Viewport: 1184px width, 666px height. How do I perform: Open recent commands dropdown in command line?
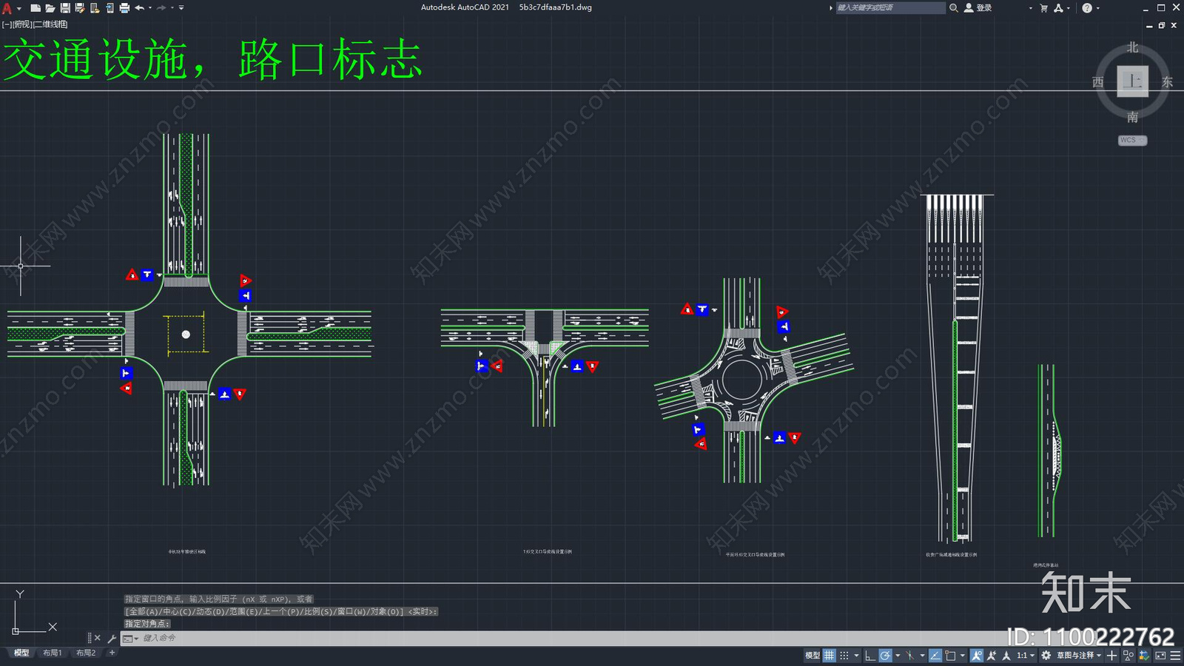(x=130, y=638)
